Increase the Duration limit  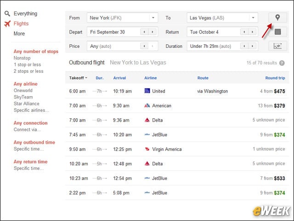[252, 46]
